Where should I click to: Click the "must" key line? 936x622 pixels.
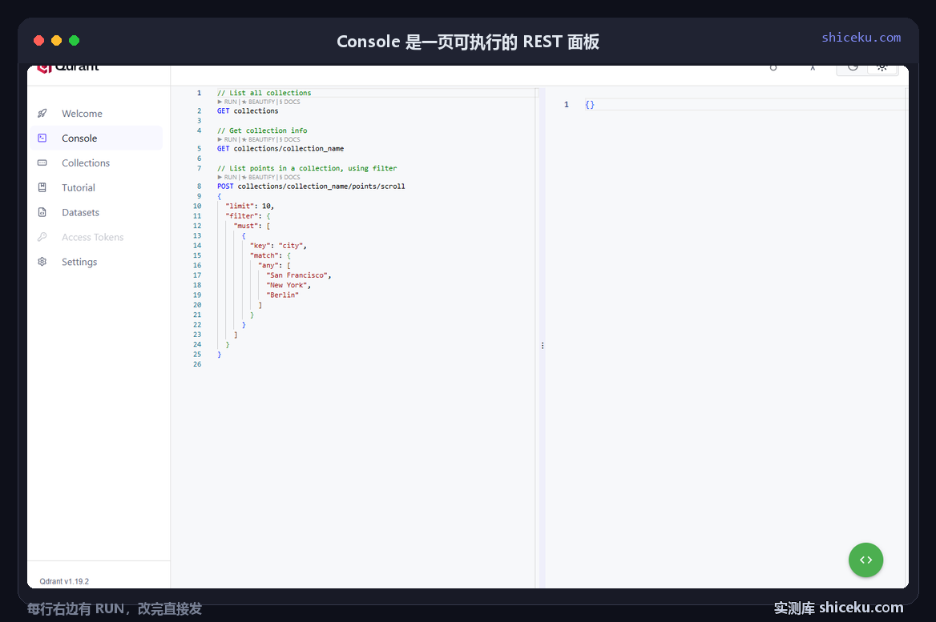click(252, 226)
